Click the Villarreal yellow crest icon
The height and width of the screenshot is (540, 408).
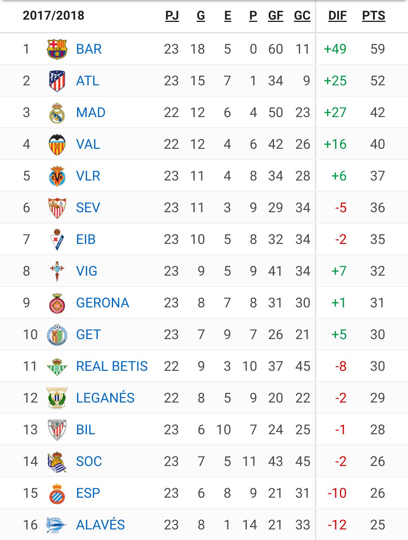(x=57, y=176)
